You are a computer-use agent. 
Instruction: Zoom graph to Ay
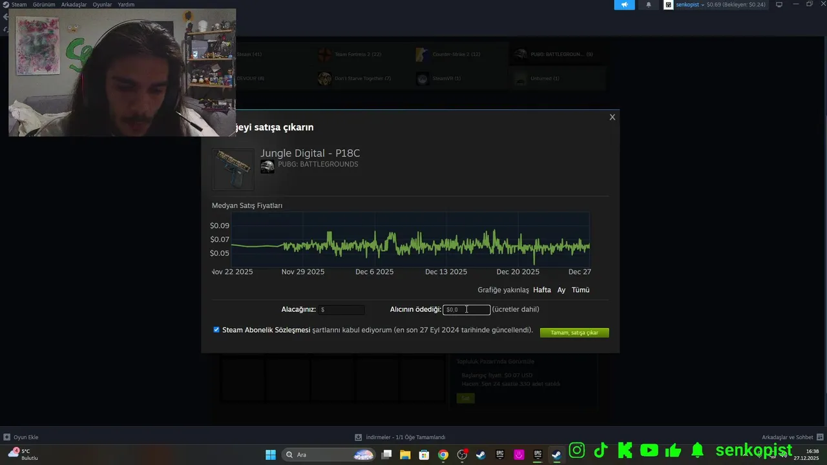tap(561, 290)
